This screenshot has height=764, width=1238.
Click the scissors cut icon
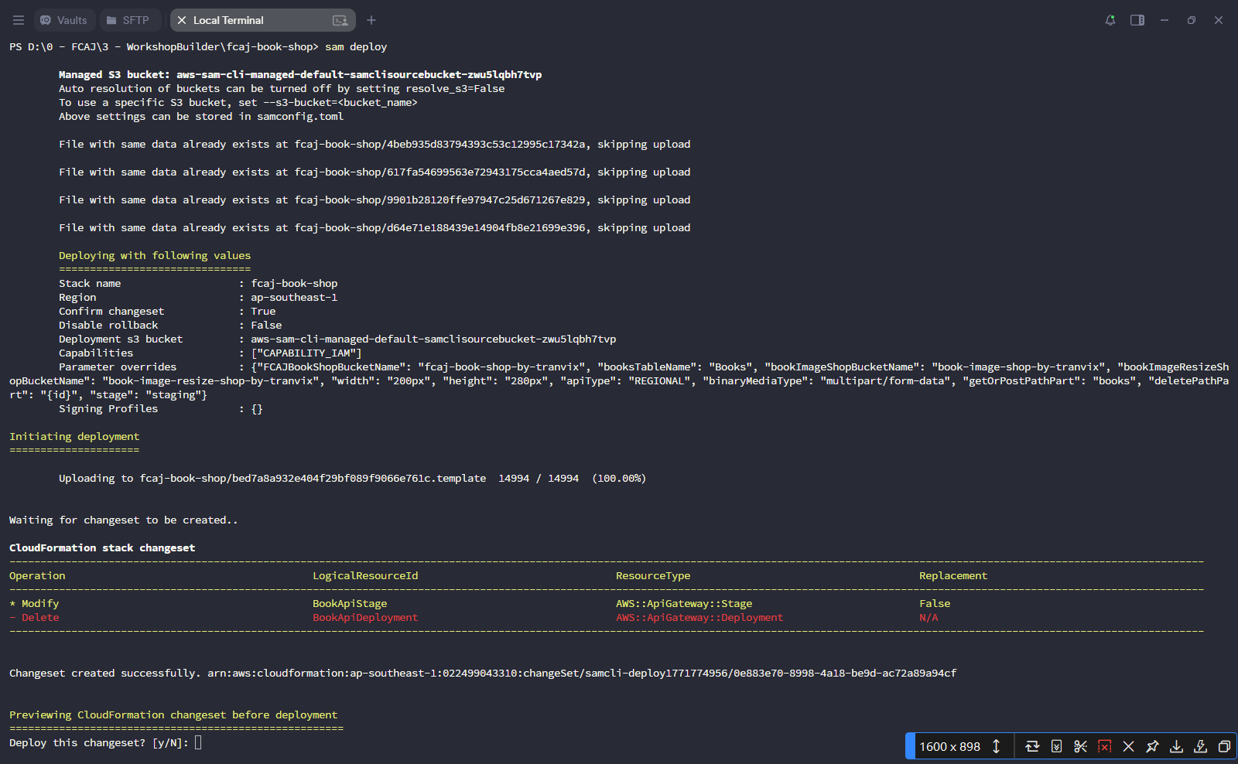(x=1080, y=746)
